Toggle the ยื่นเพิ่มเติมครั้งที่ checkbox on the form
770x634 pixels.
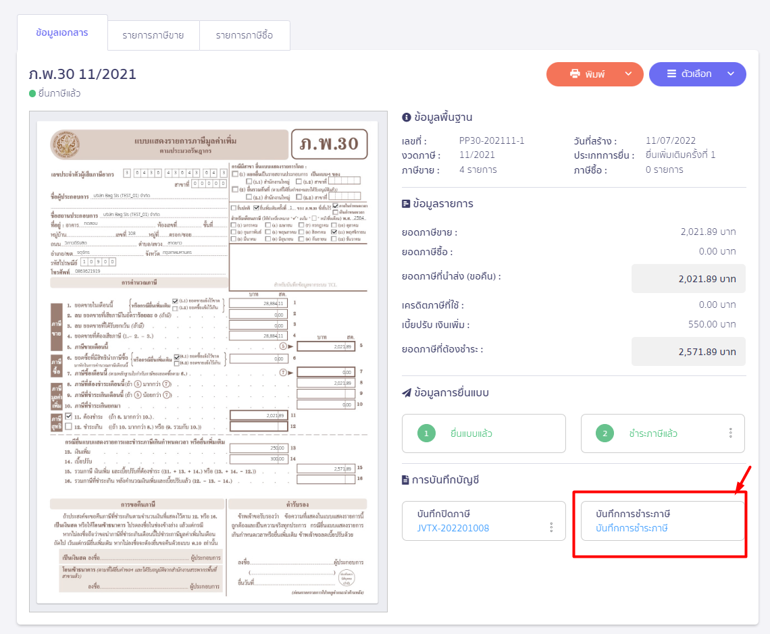[255, 207]
